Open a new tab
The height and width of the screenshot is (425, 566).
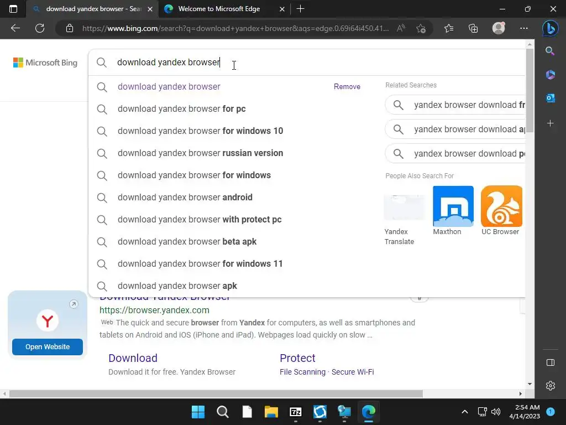pyautogui.click(x=300, y=9)
